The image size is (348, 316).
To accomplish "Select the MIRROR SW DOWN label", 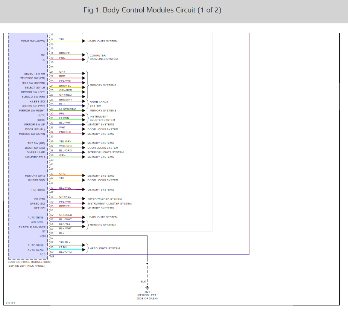I will point(32,134).
